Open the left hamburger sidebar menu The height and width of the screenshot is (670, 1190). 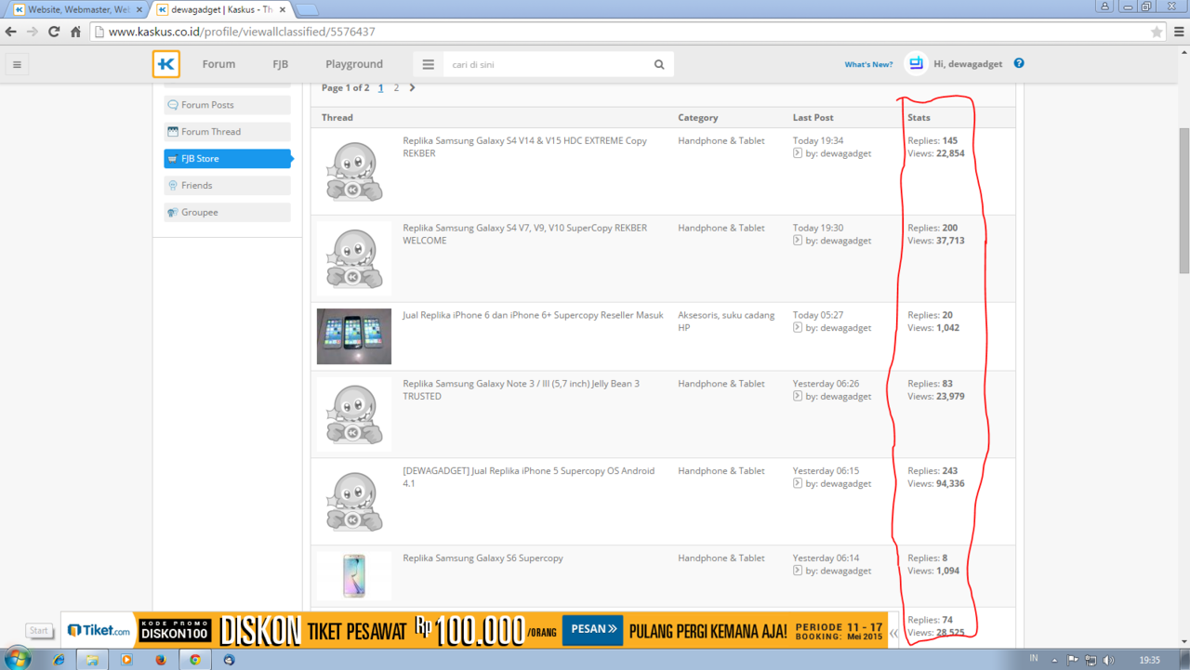[x=17, y=64]
